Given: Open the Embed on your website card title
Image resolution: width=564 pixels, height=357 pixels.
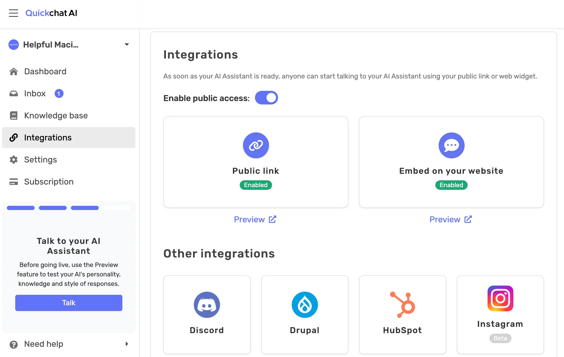Looking at the screenshot, I should pos(451,171).
